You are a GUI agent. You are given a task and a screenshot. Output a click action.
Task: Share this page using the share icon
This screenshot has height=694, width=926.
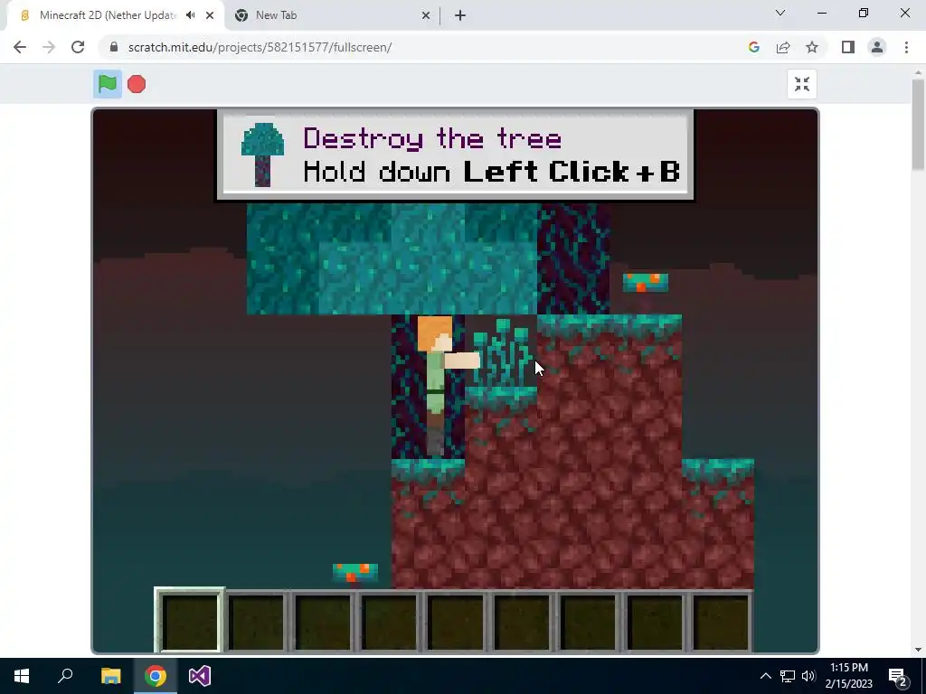(x=783, y=47)
